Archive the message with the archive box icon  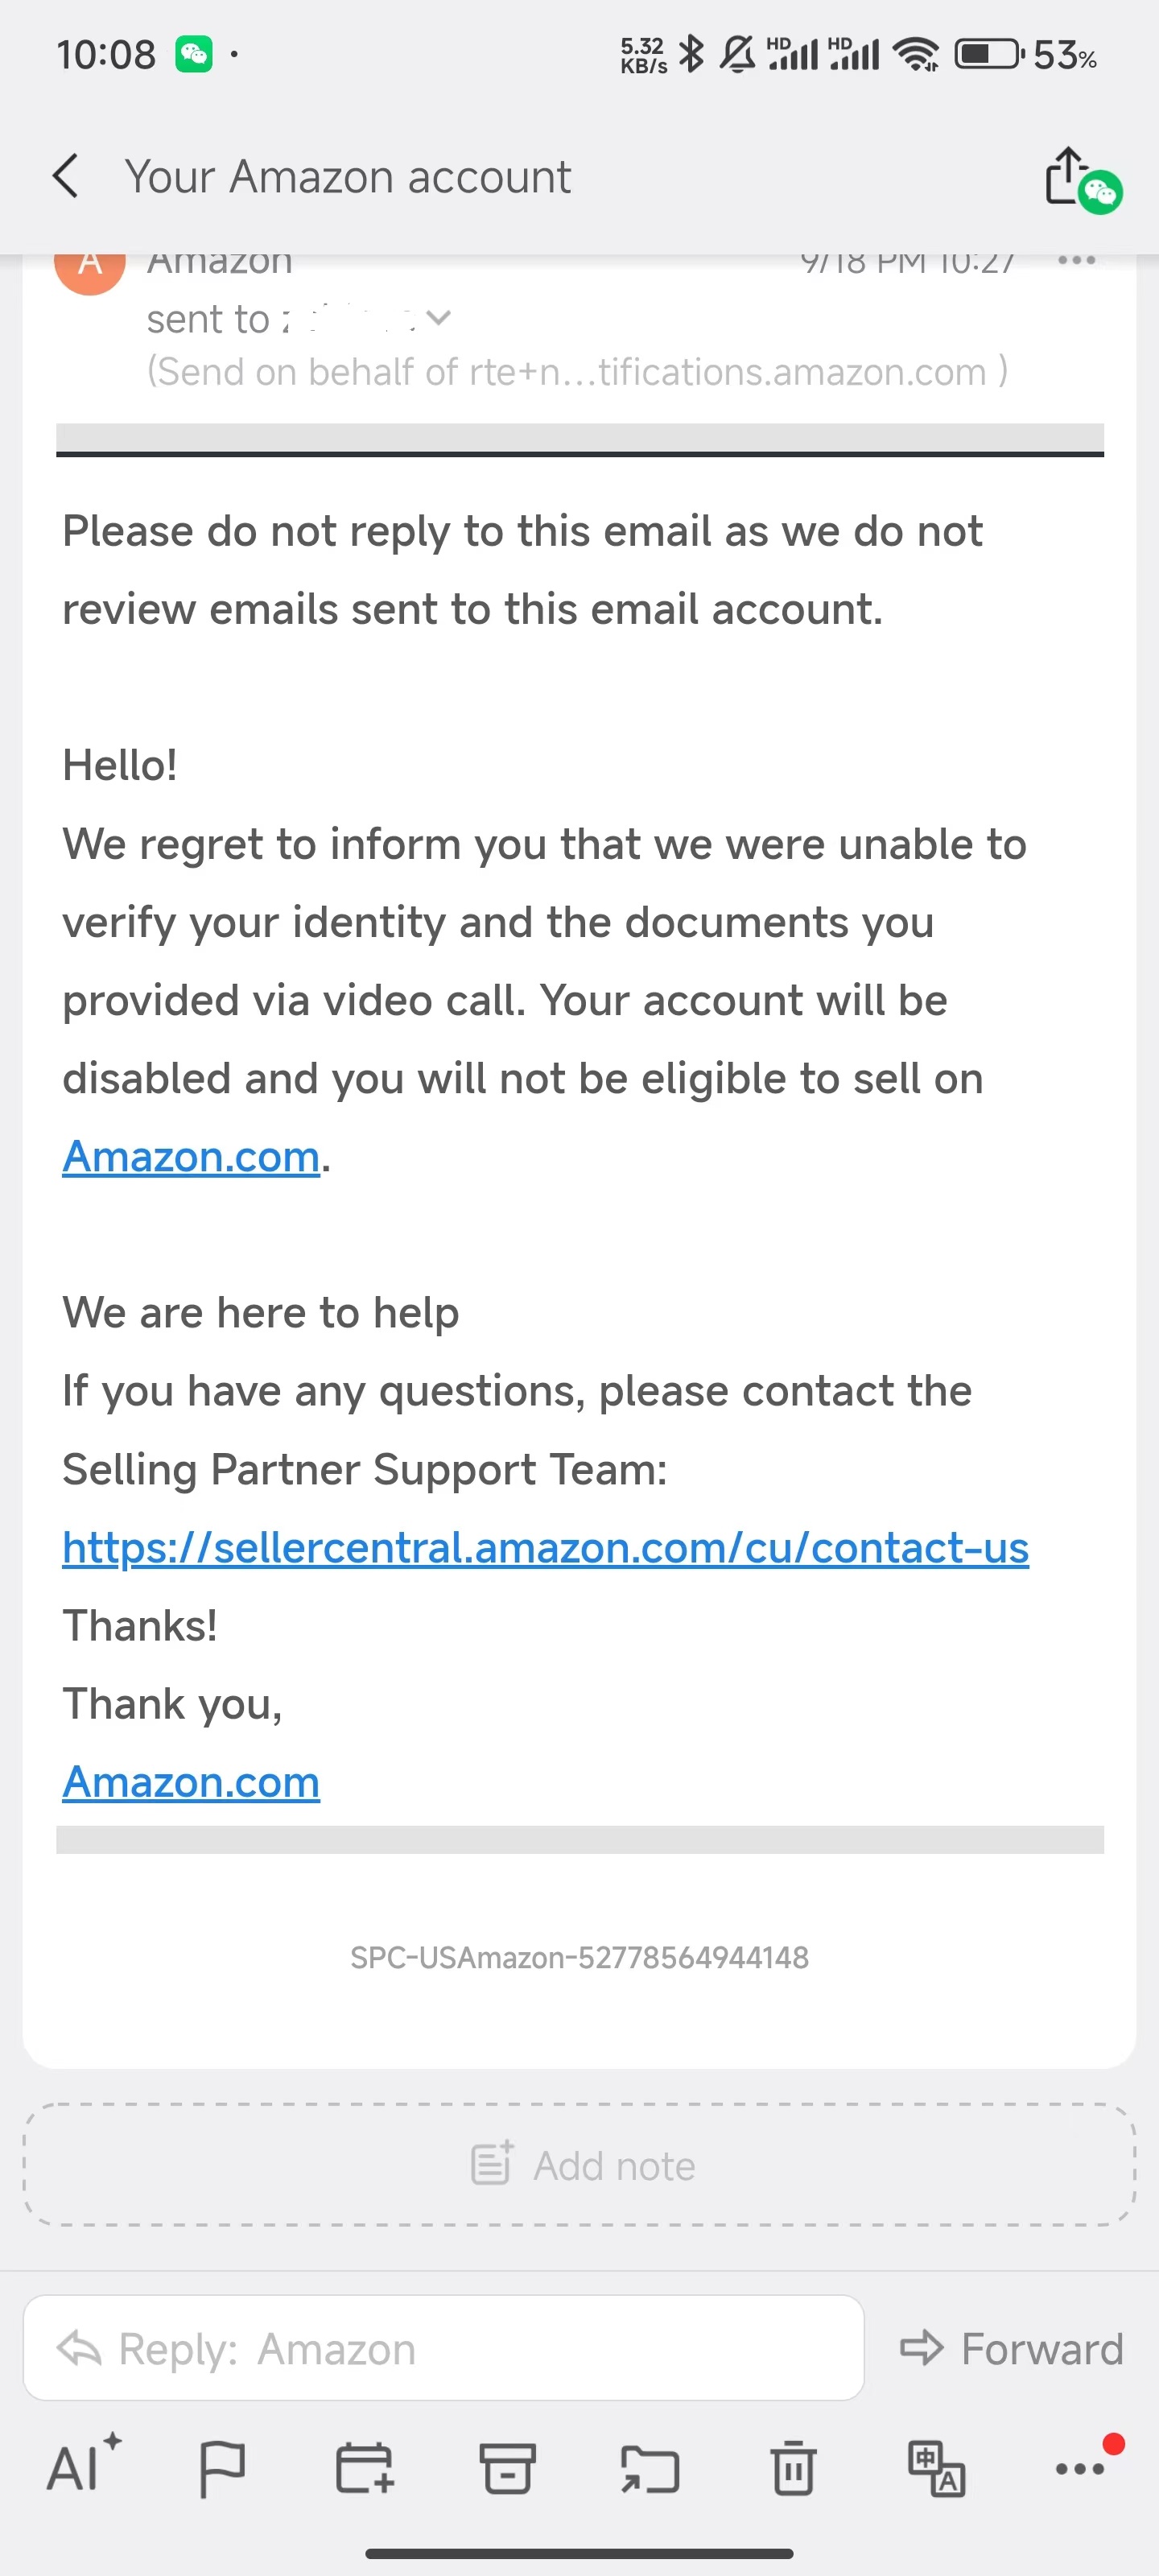(507, 2467)
